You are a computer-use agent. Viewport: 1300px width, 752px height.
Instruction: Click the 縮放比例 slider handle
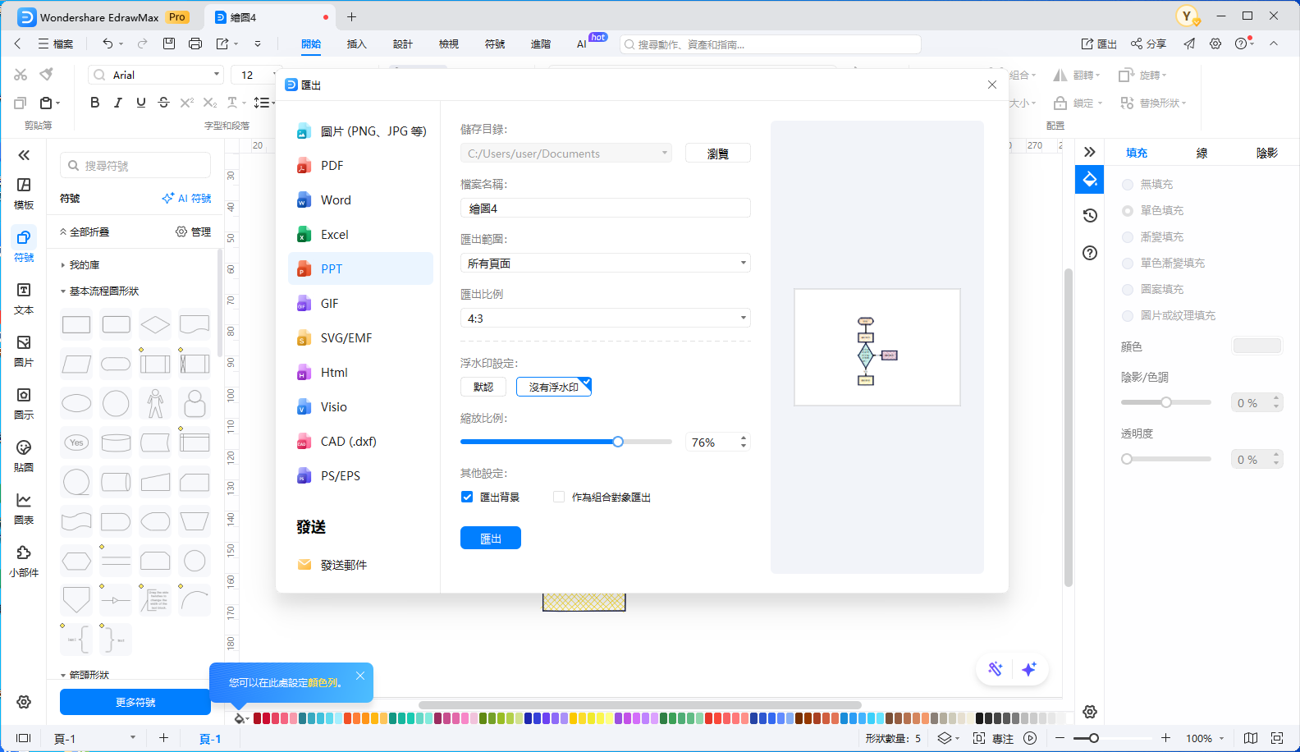pyautogui.click(x=618, y=442)
